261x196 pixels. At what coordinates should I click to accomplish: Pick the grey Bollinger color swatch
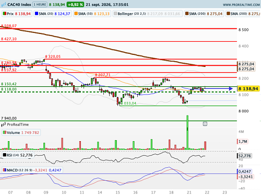click(115, 14)
